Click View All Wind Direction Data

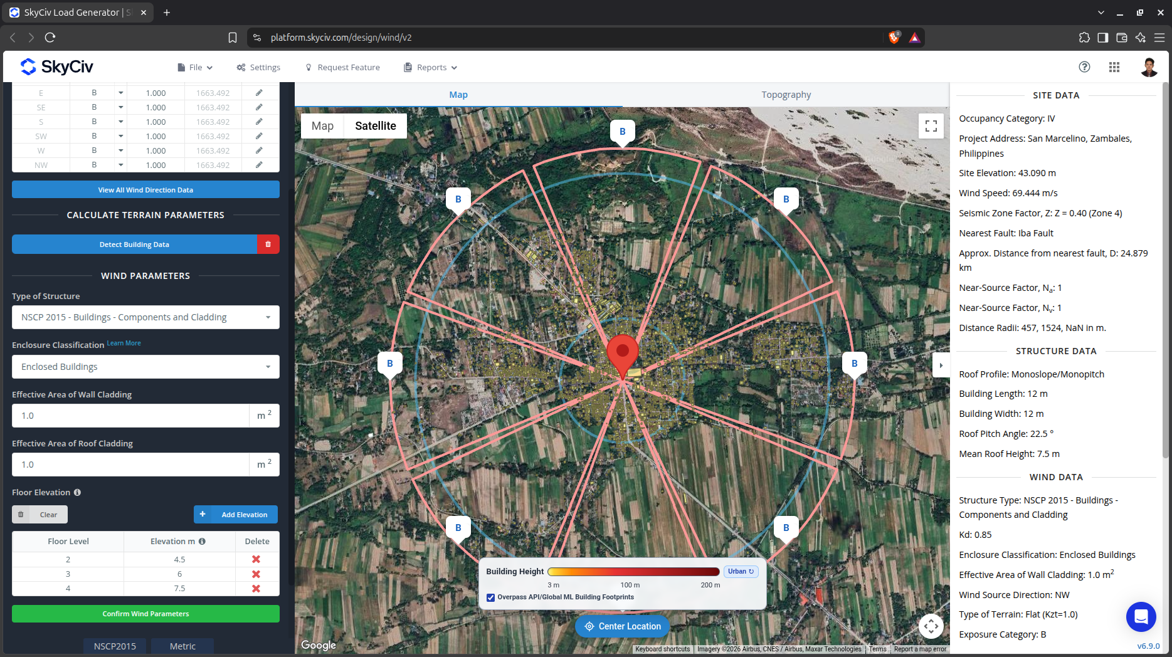145,189
